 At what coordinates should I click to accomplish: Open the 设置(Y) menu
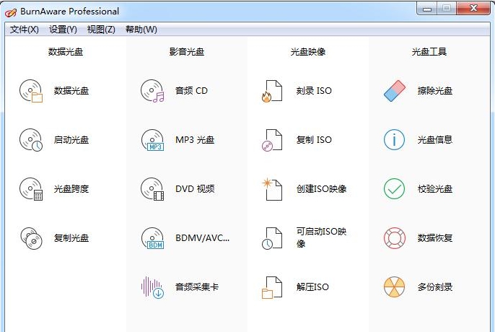[x=63, y=30]
